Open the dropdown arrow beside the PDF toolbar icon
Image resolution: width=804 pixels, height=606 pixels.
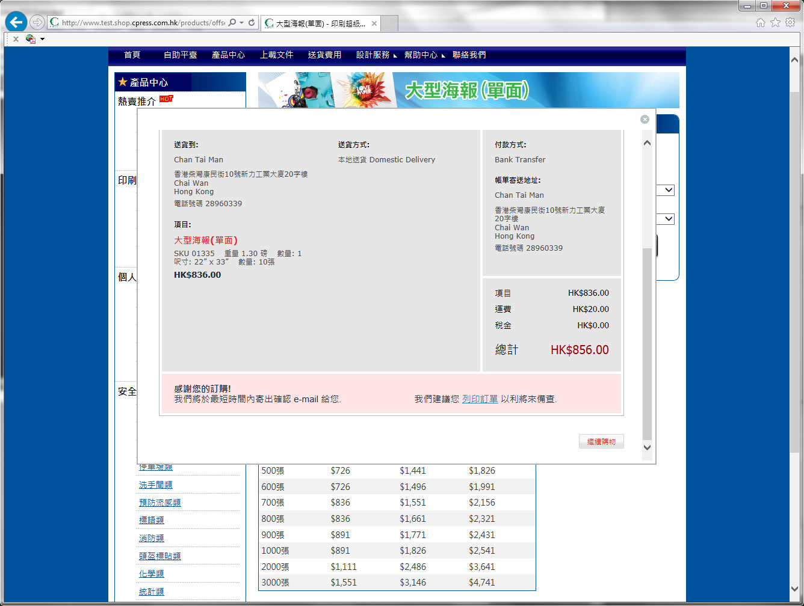pyautogui.click(x=42, y=39)
